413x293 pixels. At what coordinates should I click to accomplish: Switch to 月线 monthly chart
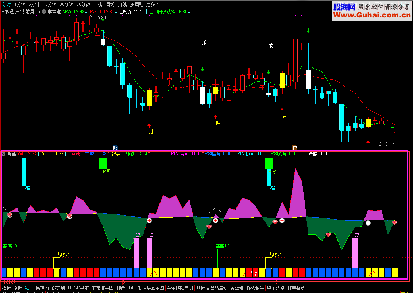coord(123,4)
